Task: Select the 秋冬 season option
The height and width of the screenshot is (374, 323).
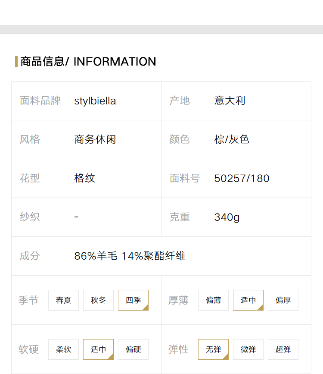Action: [x=98, y=300]
